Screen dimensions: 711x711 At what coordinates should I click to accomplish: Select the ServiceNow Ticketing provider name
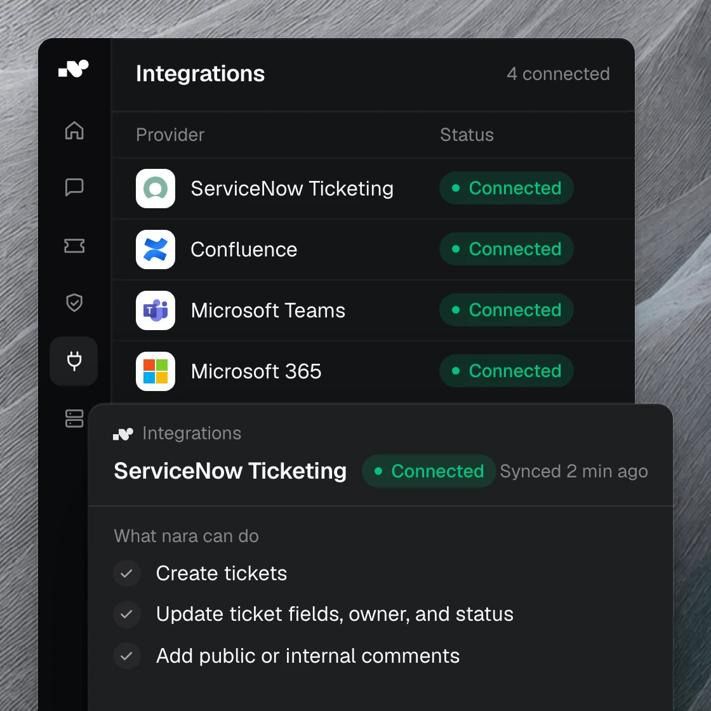point(292,189)
